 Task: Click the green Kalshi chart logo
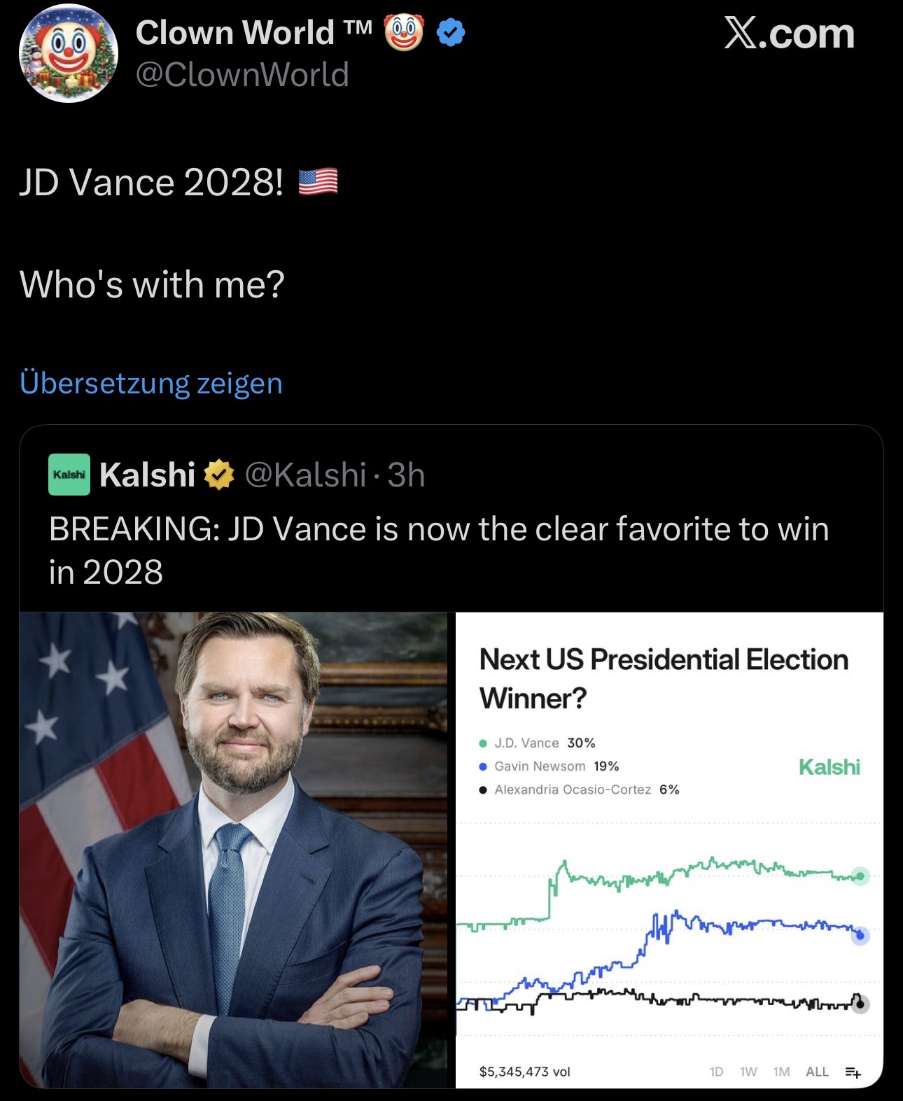coord(829,767)
